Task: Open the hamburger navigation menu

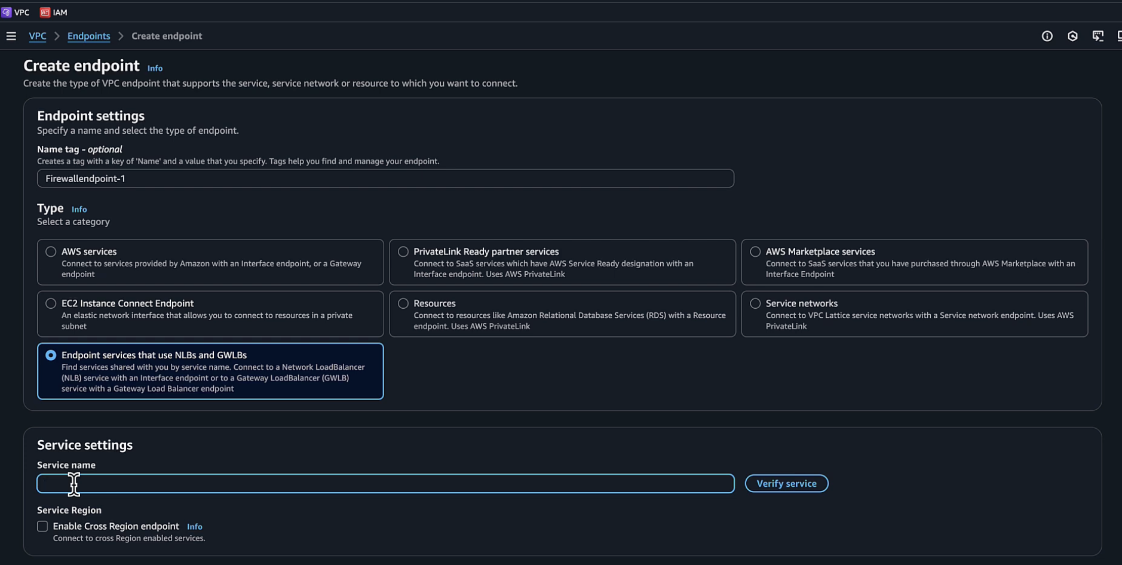Action: 11,36
